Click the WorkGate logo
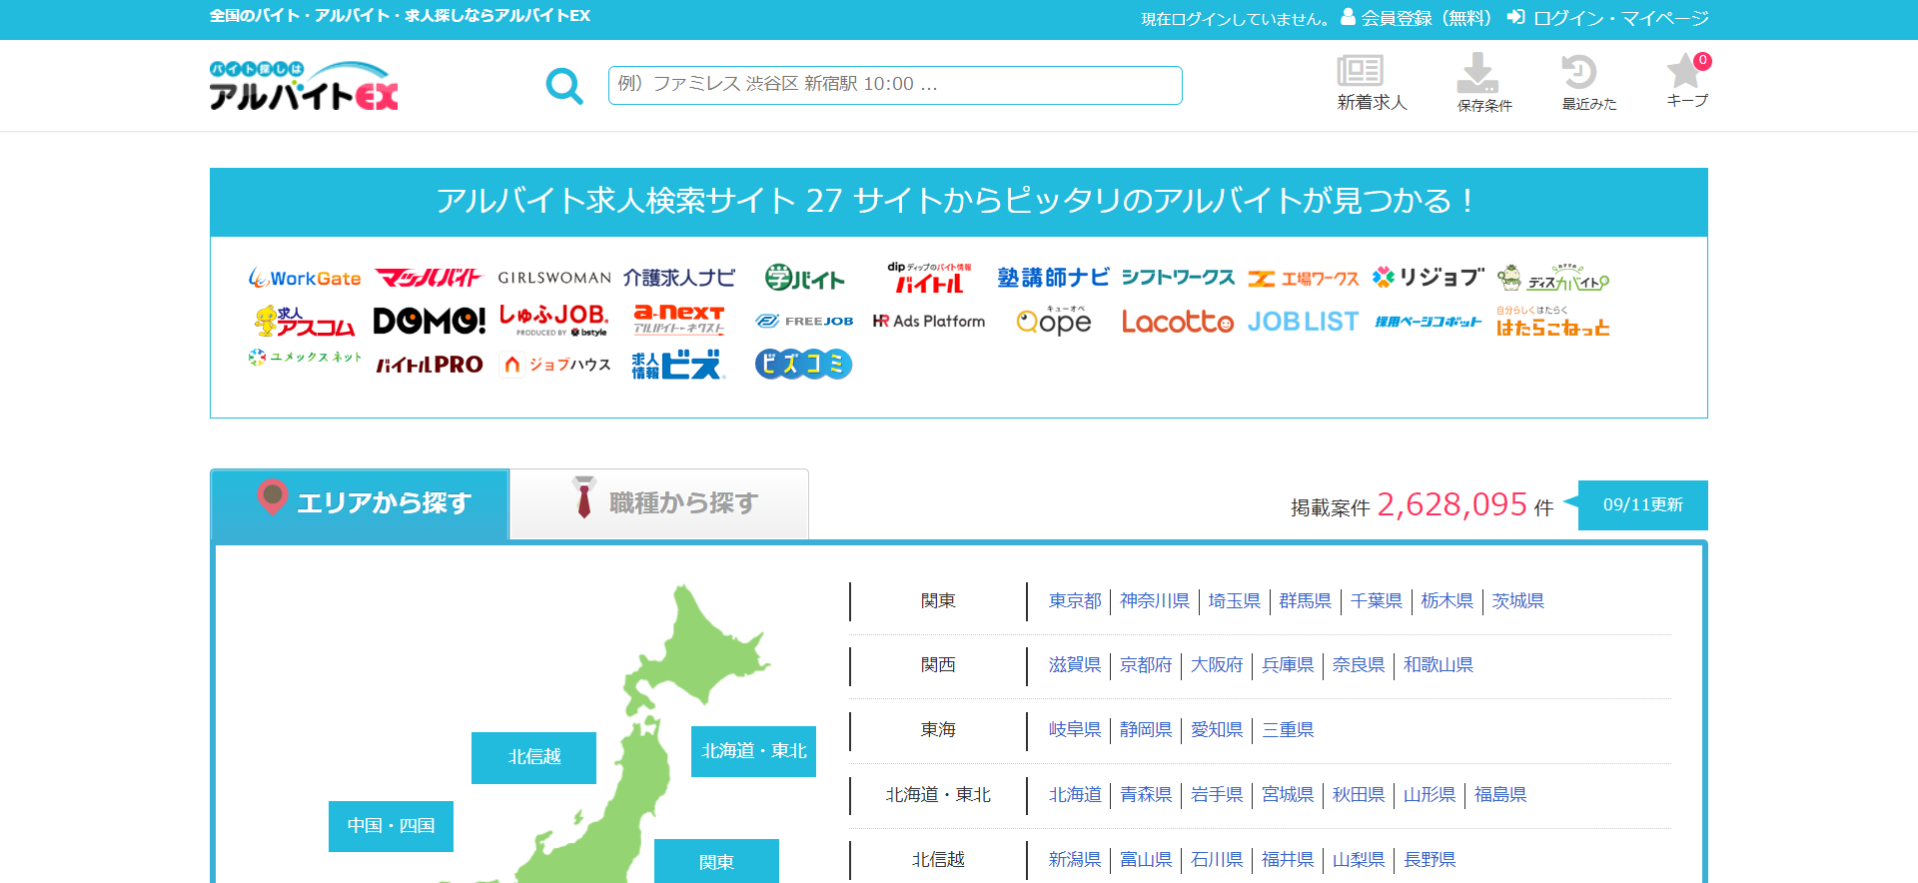 [x=305, y=278]
